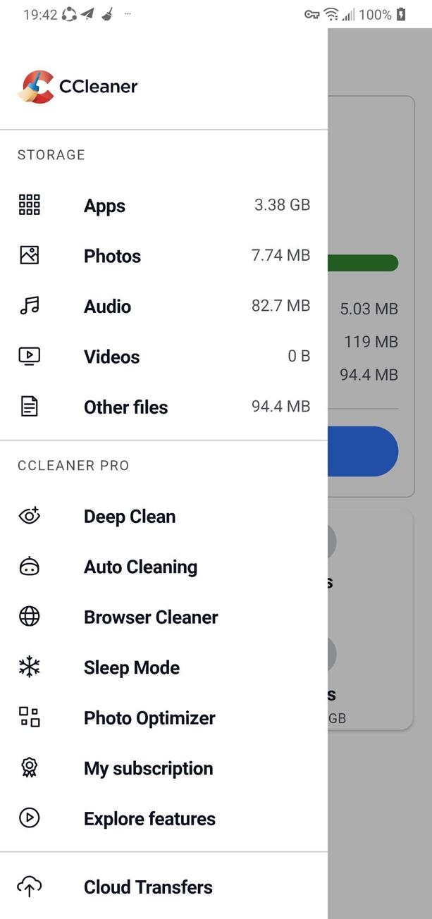Image resolution: width=432 pixels, height=919 pixels.
Task: Tap the My subscription badge icon
Action: [x=28, y=767]
